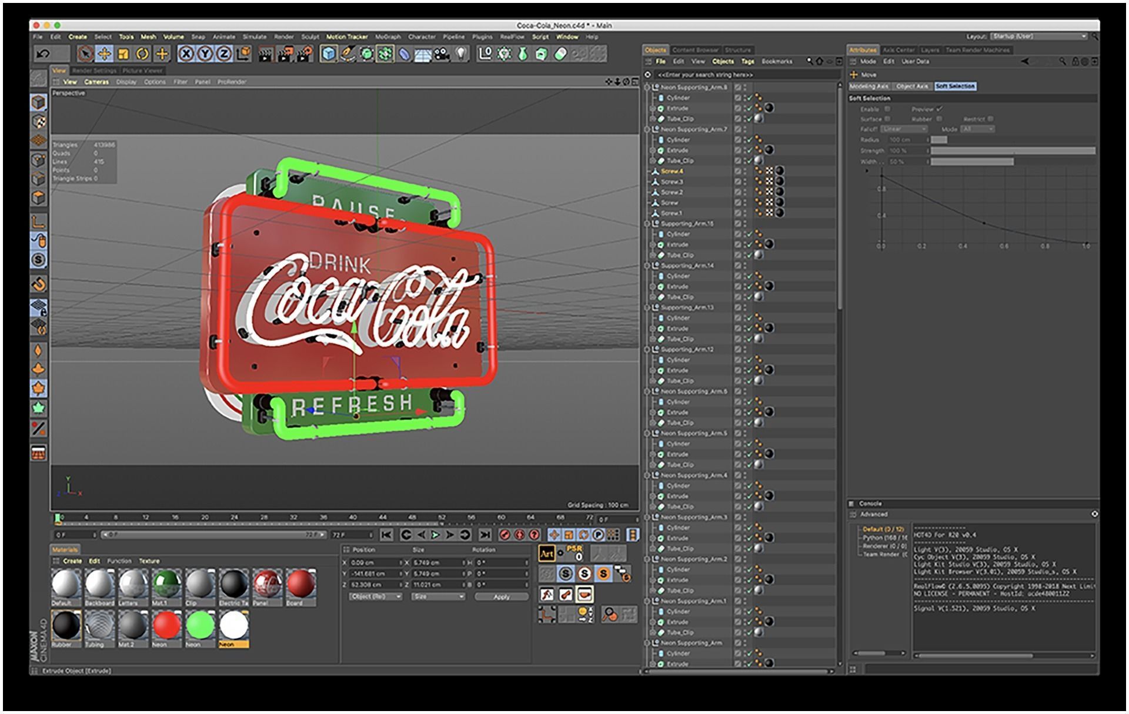Click the Modeling Axis button
1129x714 pixels.
(869, 86)
